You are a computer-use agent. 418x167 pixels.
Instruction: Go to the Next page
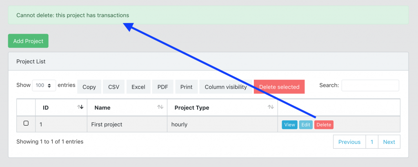tap(389, 142)
